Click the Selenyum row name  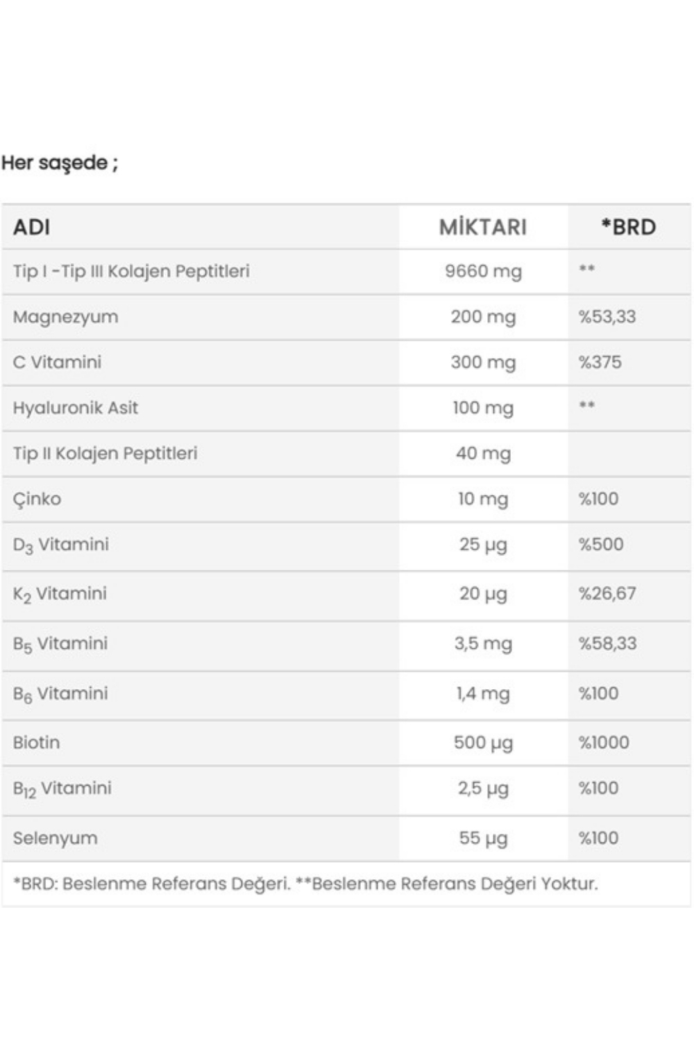point(56,838)
